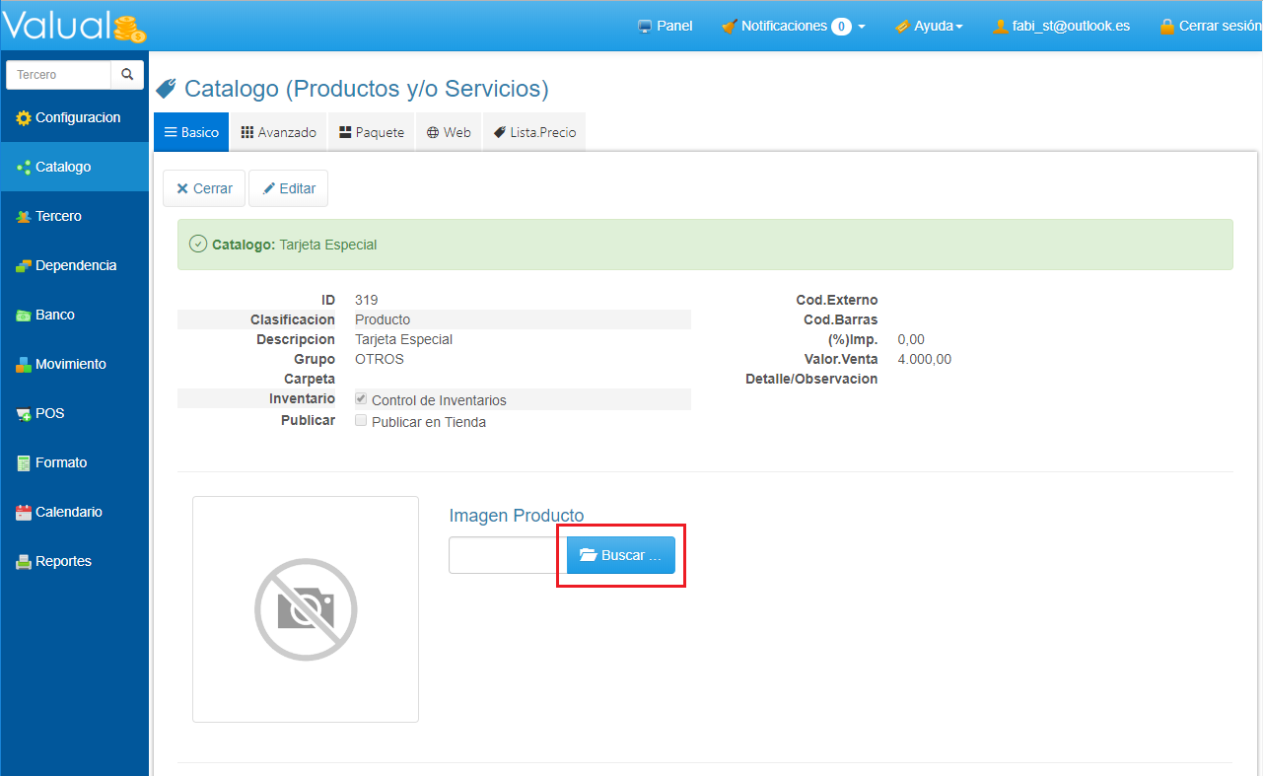Open the Movimiento module

70,364
